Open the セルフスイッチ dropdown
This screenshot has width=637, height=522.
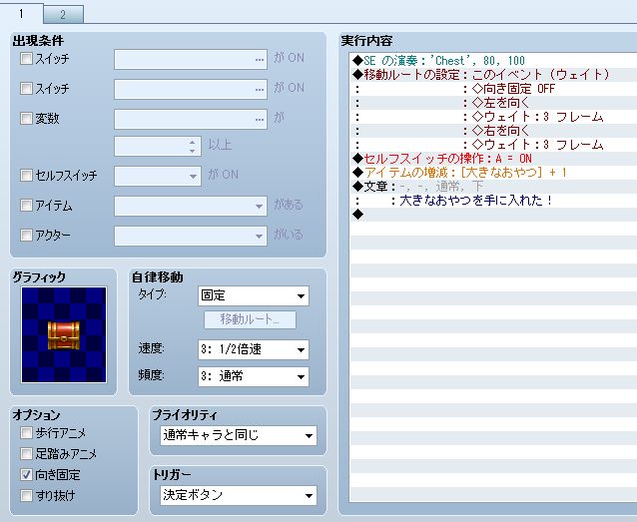(x=158, y=177)
